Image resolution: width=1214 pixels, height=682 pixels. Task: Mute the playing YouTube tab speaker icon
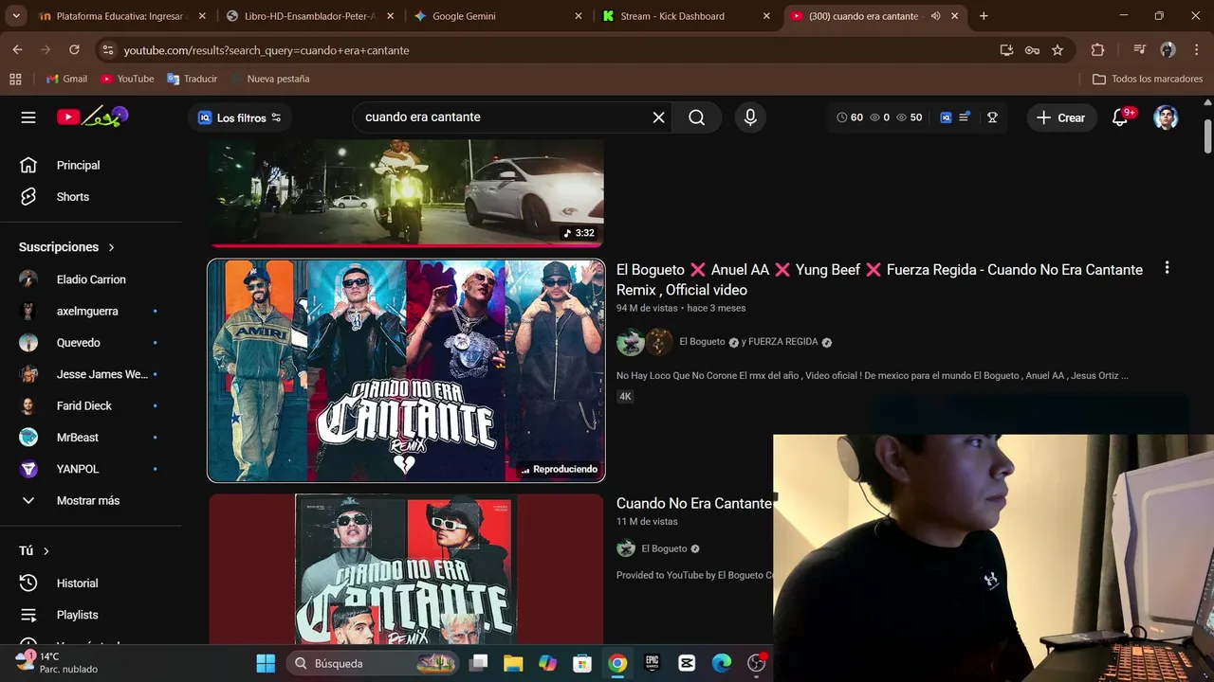point(935,16)
